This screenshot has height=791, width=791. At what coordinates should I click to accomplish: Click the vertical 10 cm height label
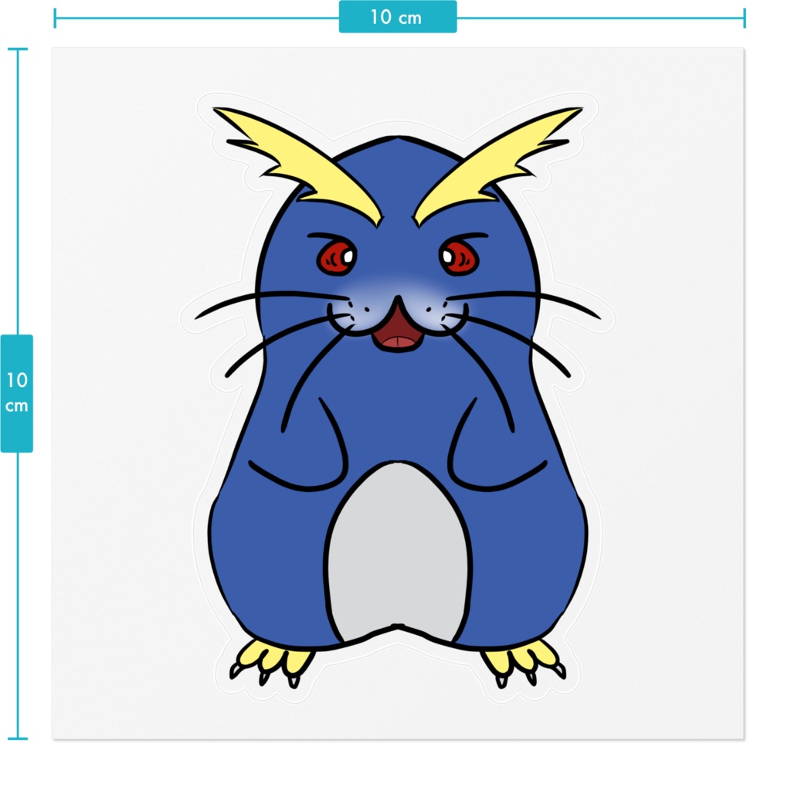coord(17,393)
